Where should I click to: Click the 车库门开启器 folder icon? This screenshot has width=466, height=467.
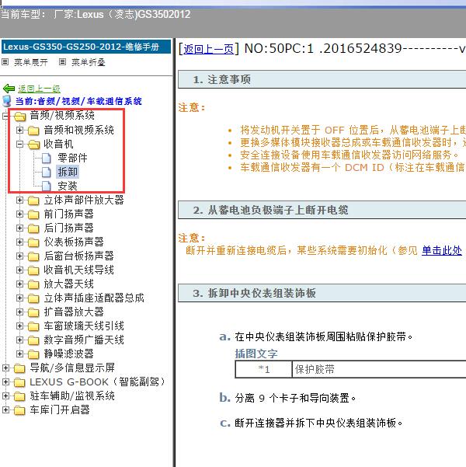pyautogui.click(x=19, y=410)
